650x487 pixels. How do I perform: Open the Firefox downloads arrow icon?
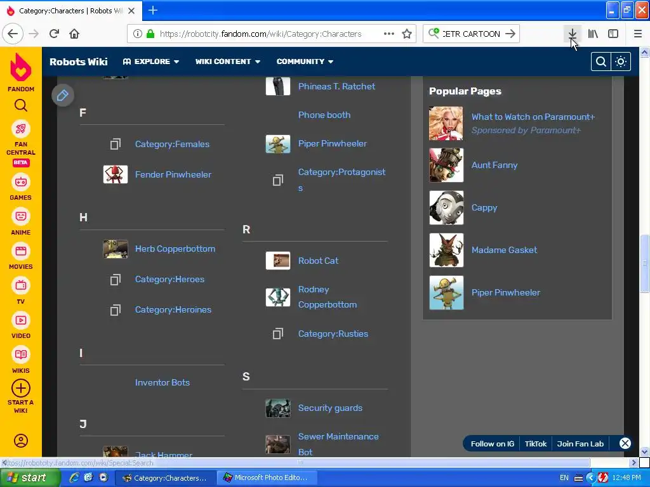(572, 34)
